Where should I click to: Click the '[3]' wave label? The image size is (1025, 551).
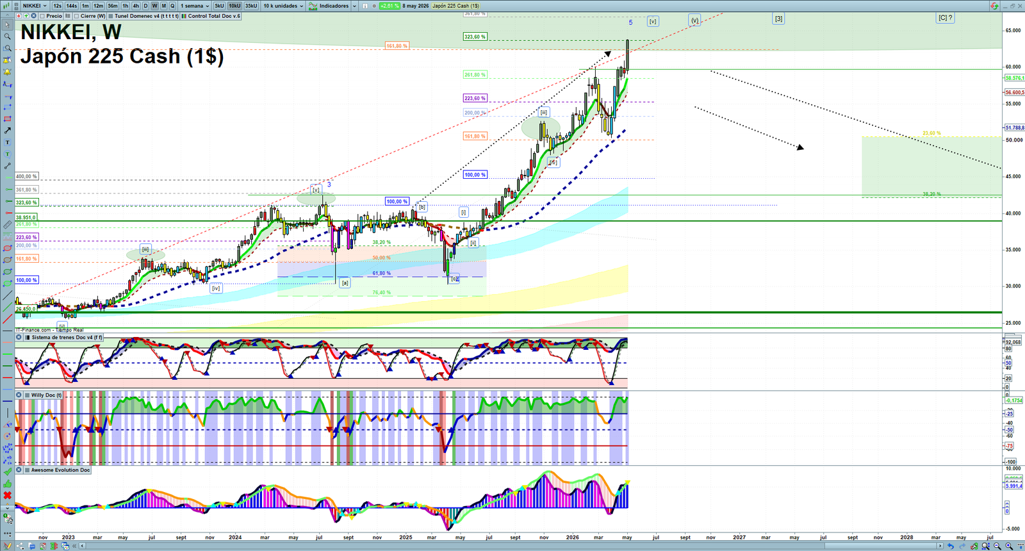(x=778, y=19)
